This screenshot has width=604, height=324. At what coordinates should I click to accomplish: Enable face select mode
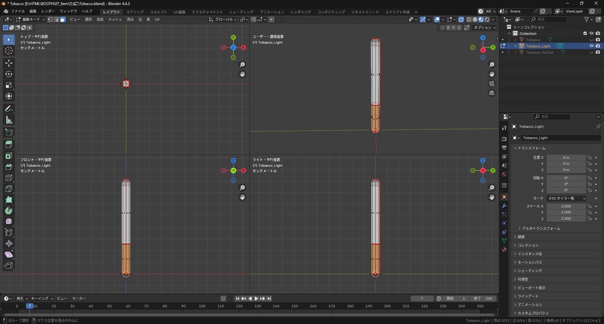(x=63, y=19)
